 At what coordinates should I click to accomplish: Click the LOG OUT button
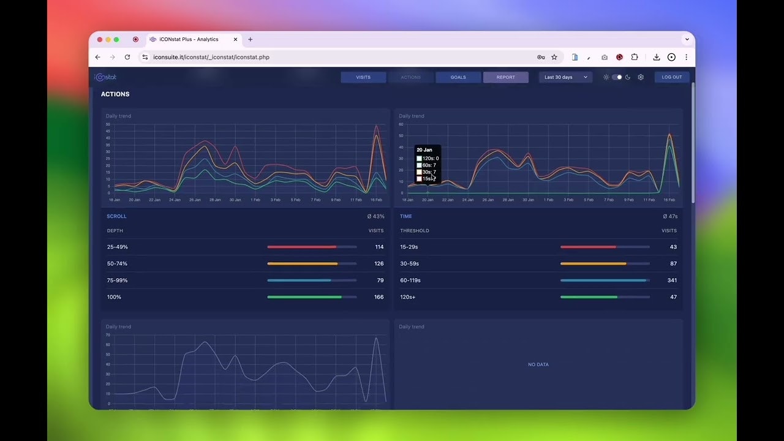pos(672,77)
